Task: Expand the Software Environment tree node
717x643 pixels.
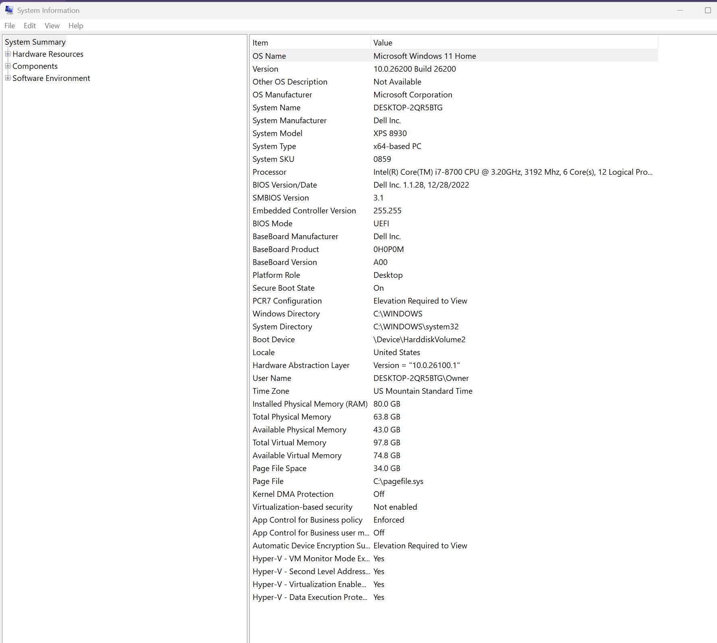Action: [x=8, y=78]
